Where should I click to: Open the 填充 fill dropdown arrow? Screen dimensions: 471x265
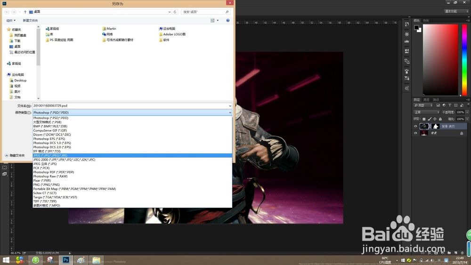pyautogui.click(x=467, y=119)
